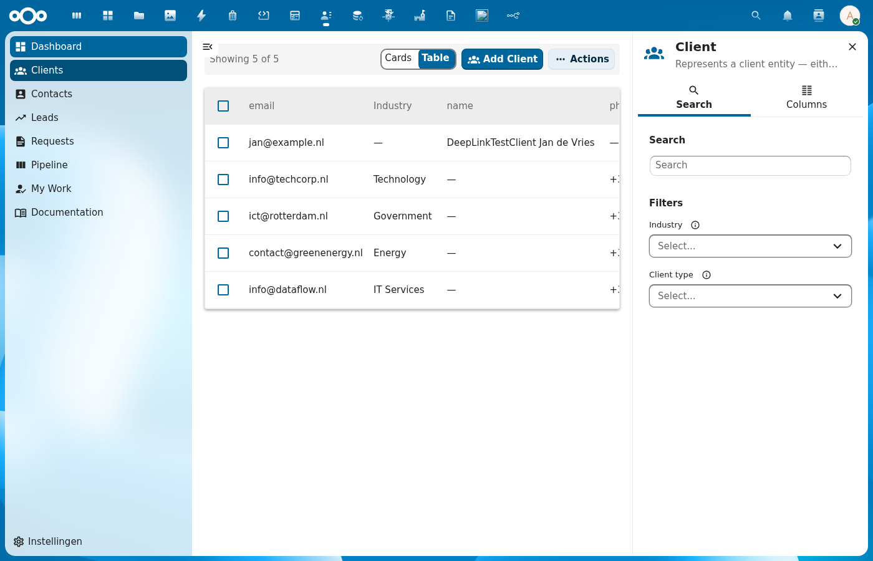Image resolution: width=873 pixels, height=561 pixels.
Task: Open the suitcase app icon in top bar
Action: pos(233,16)
